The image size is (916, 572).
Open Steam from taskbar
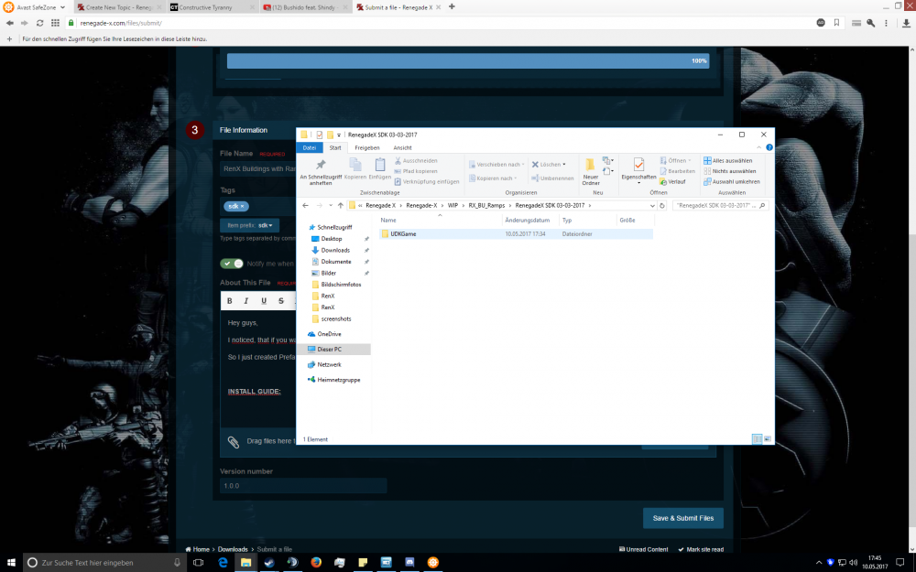point(269,562)
